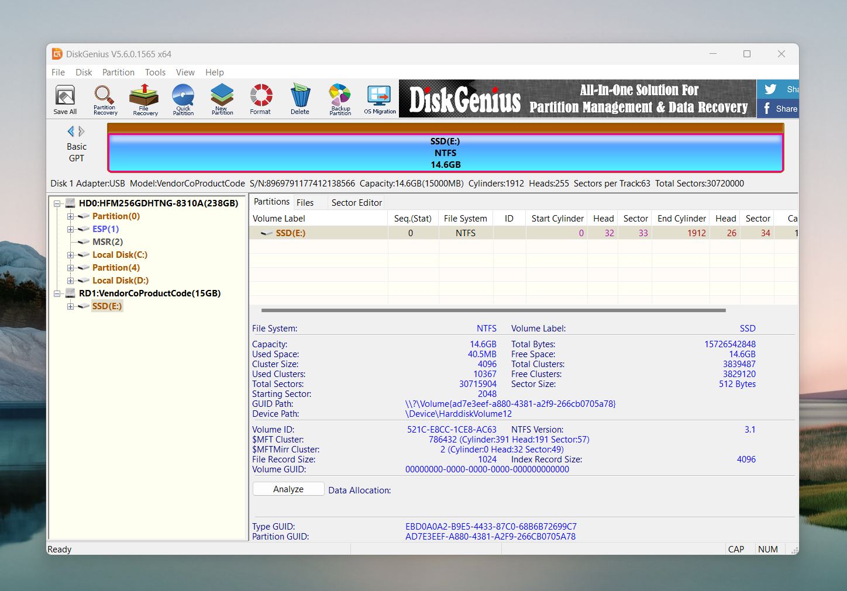Open the Partition Recovery tool
The image size is (847, 591).
click(x=105, y=99)
